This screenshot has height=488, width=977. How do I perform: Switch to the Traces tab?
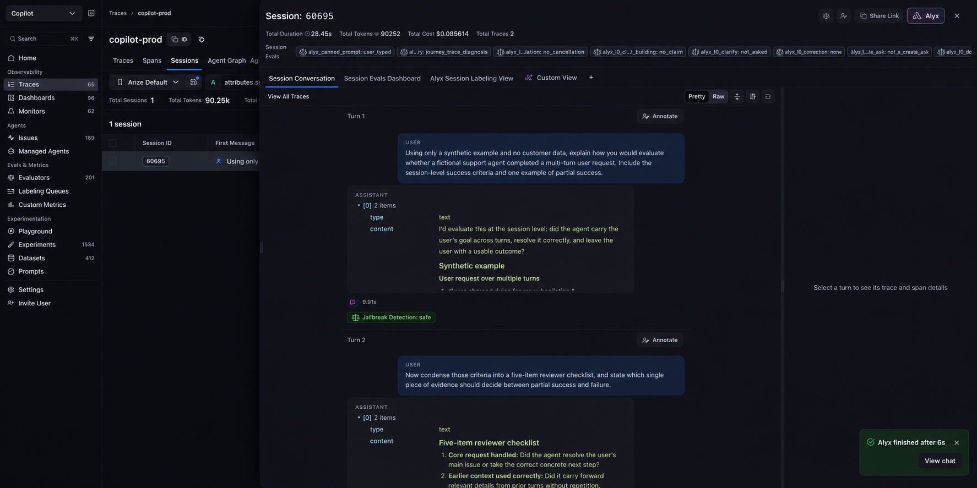[123, 61]
